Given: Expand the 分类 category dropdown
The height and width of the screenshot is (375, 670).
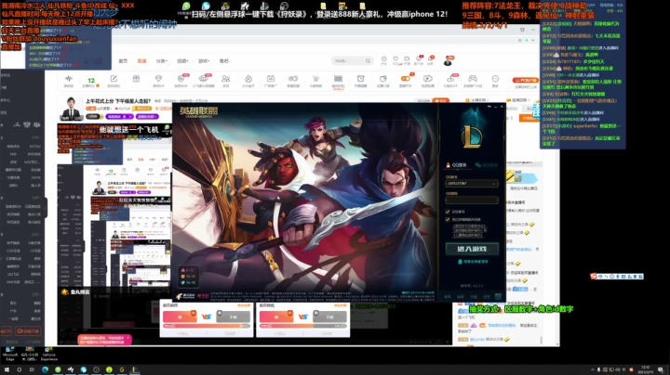Looking at the screenshot, I should coord(162,61).
